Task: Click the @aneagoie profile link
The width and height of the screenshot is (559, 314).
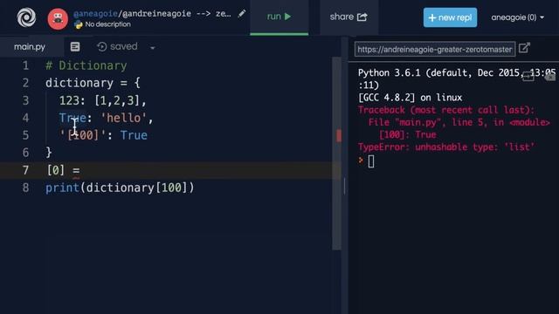Action: 95,14
